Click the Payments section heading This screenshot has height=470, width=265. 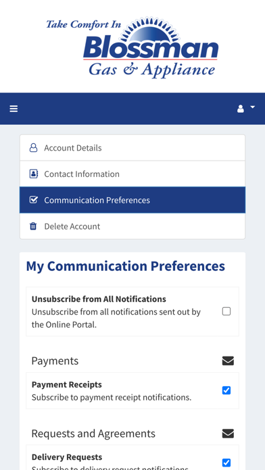[x=55, y=361]
